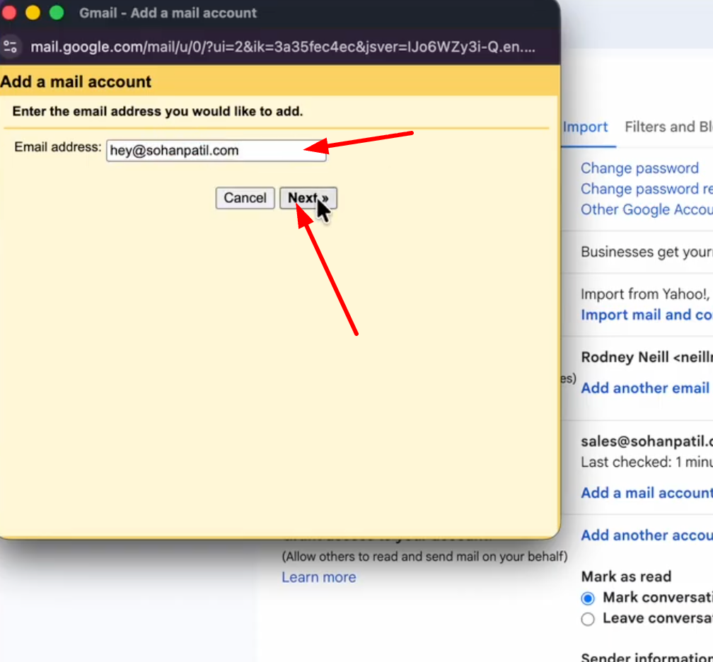Open the Change password link
713x662 pixels.
(639, 168)
